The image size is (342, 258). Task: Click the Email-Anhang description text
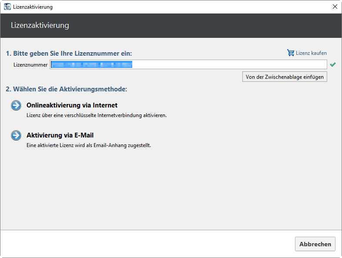[x=89, y=146]
